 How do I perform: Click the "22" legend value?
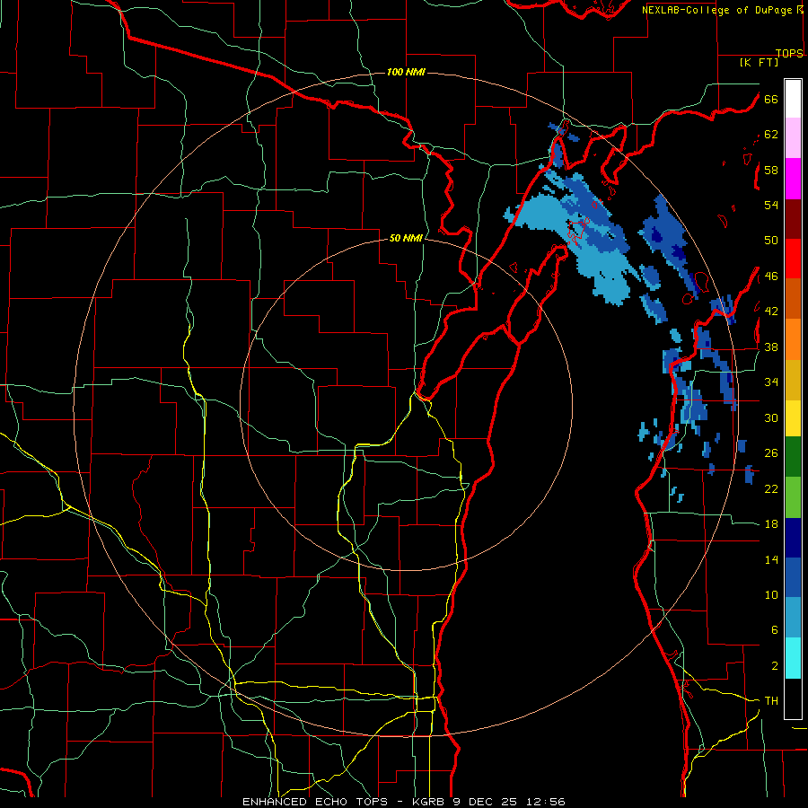click(771, 488)
